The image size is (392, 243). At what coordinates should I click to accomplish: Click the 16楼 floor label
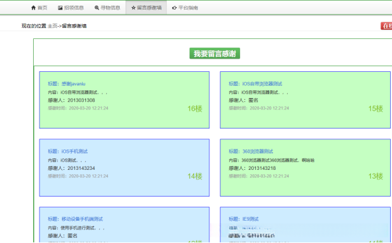[195, 109]
